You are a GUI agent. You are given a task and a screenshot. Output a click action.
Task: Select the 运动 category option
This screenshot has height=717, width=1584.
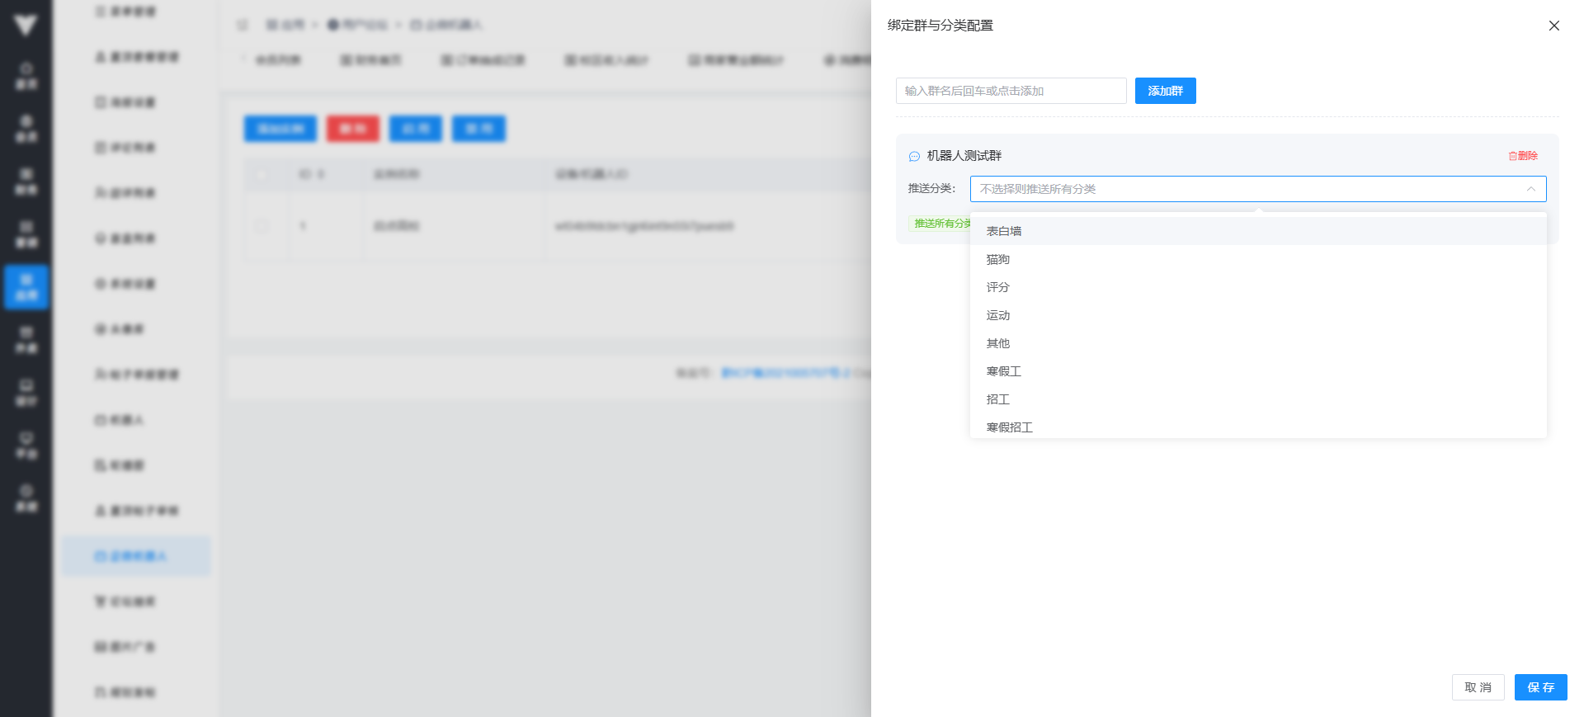(x=998, y=315)
